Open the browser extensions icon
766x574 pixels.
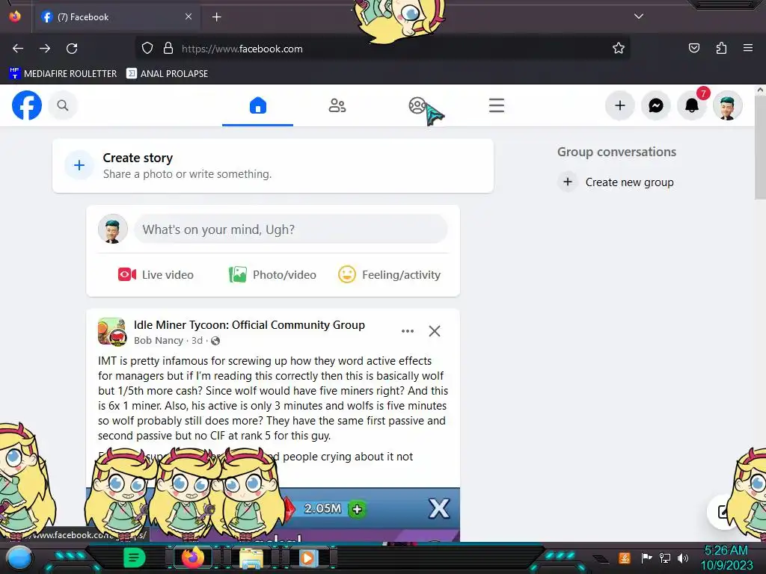[721, 49]
